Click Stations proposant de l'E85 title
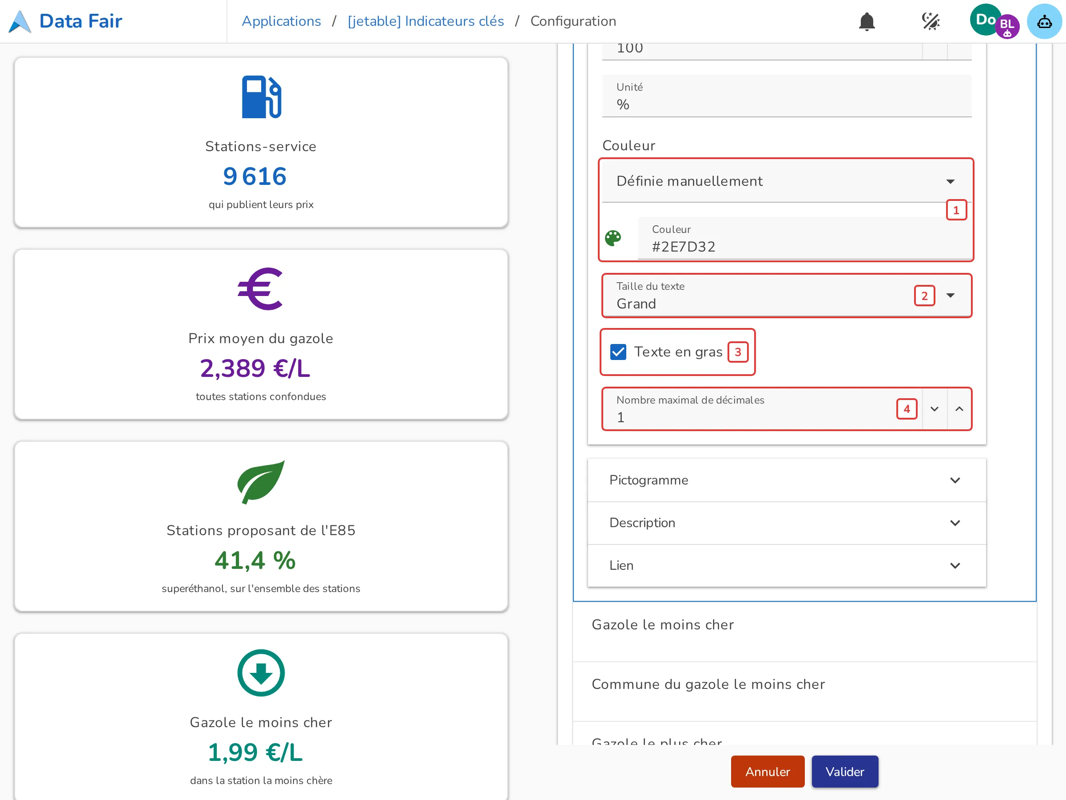1066x800 pixels. [x=261, y=530]
